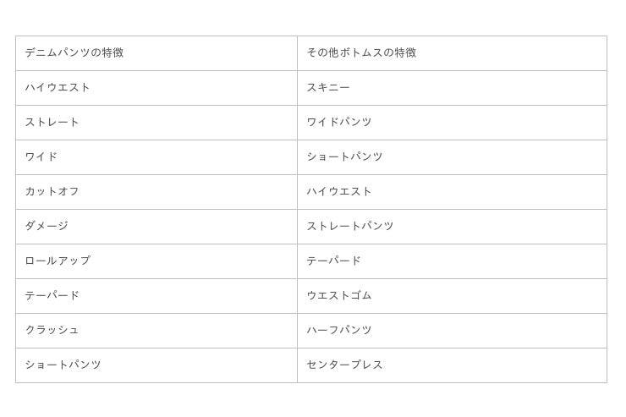Select the センタープレス cell
The width and height of the screenshot is (626, 417).
[344, 365]
